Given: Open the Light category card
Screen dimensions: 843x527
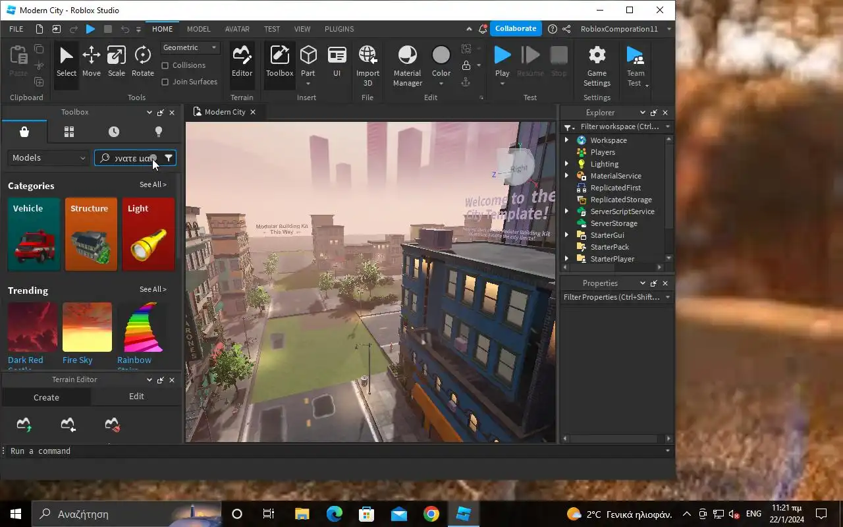Looking at the screenshot, I should 148,235.
